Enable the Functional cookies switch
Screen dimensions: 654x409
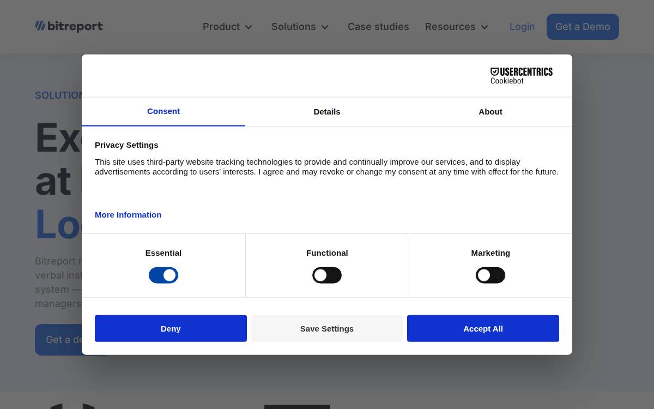pos(327,275)
